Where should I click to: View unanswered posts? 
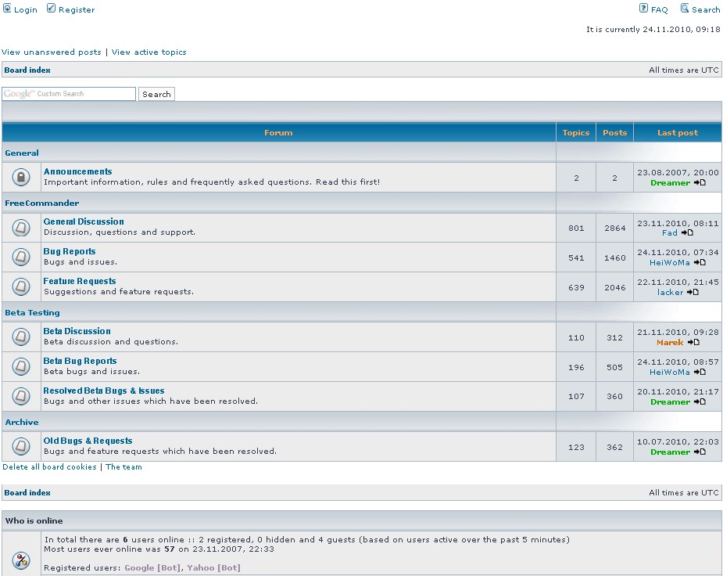[x=51, y=52]
